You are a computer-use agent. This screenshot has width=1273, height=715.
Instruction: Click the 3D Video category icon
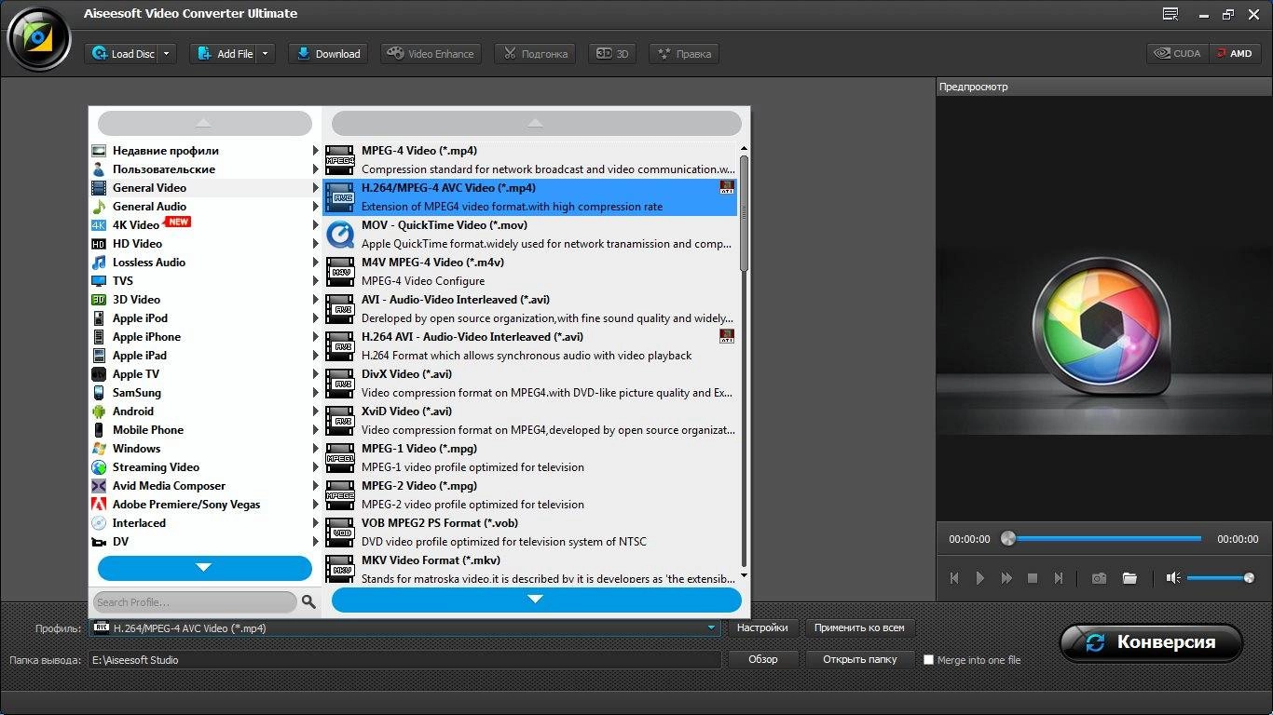point(99,300)
